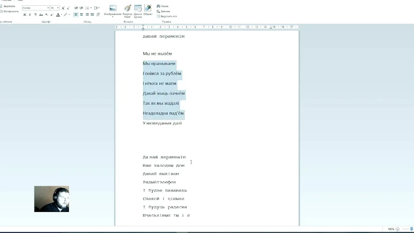This screenshot has width=414, height=233.
Task: Apply text highlight color marker
Action: [65, 15]
